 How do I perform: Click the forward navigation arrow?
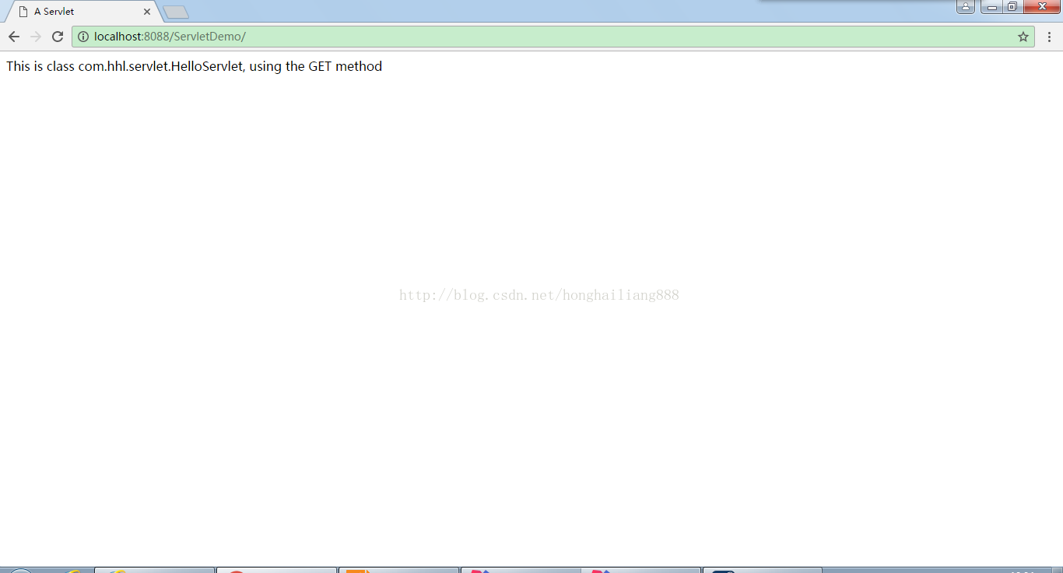point(36,37)
